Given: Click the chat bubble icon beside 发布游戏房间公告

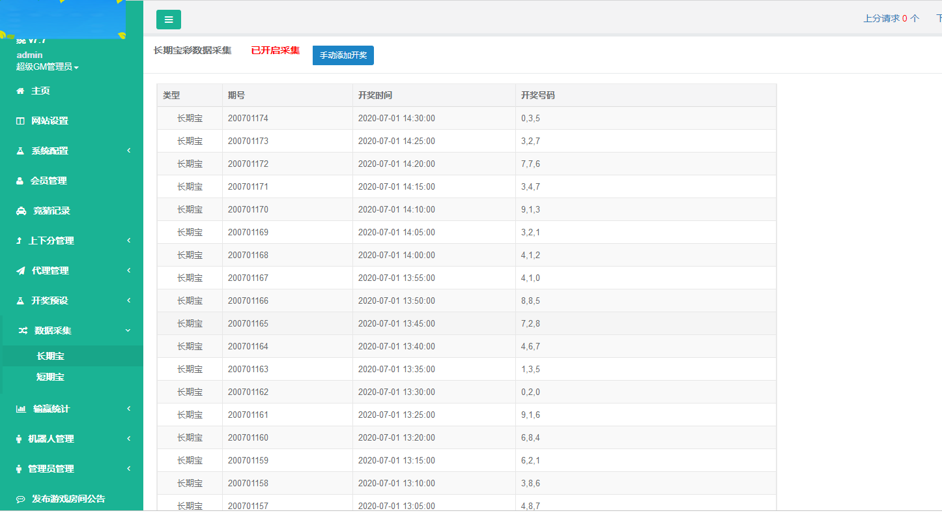Looking at the screenshot, I should (21, 499).
